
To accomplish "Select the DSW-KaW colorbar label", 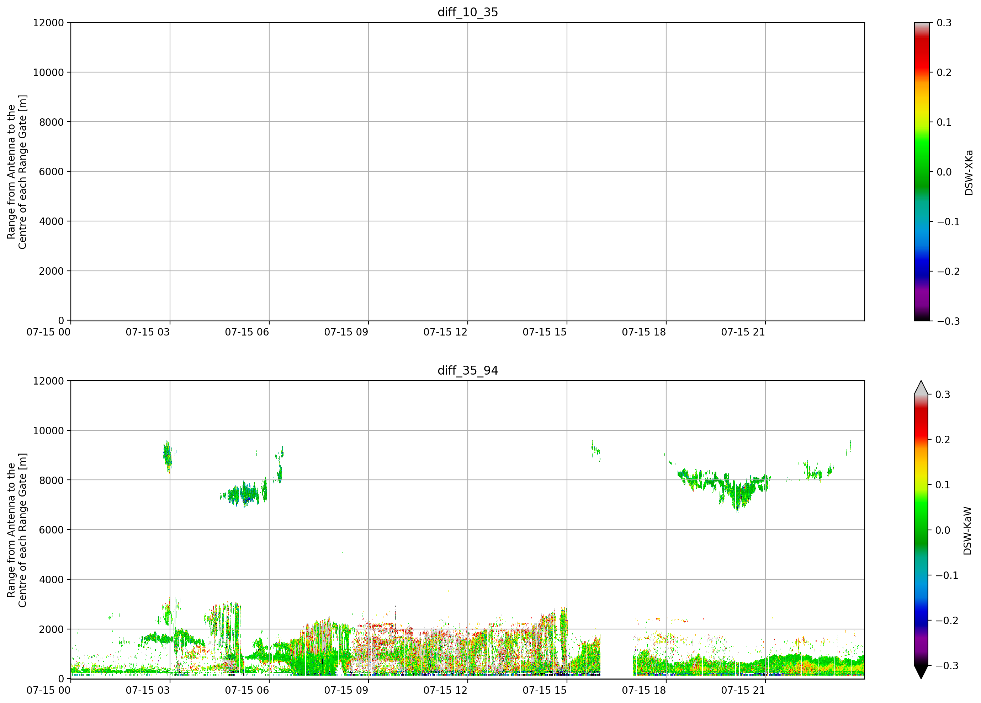I will point(967,531).
